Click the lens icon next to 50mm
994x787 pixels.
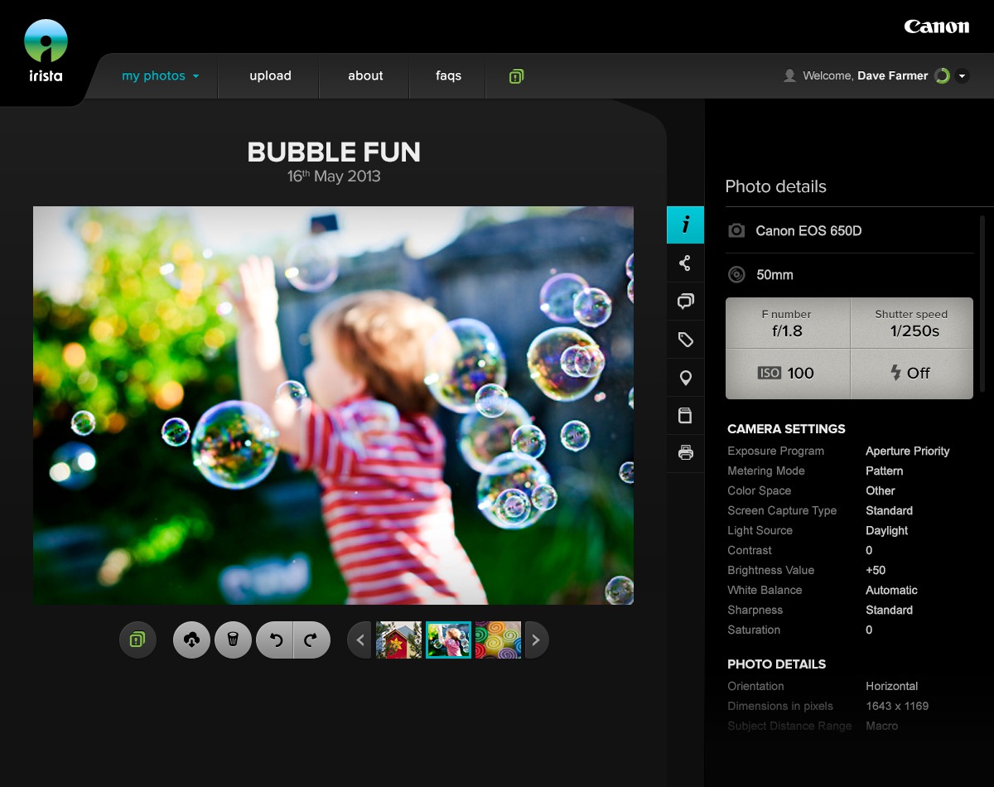pyautogui.click(x=736, y=274)
